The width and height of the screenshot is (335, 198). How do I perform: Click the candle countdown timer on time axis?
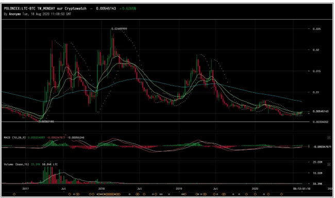[301, 189]
